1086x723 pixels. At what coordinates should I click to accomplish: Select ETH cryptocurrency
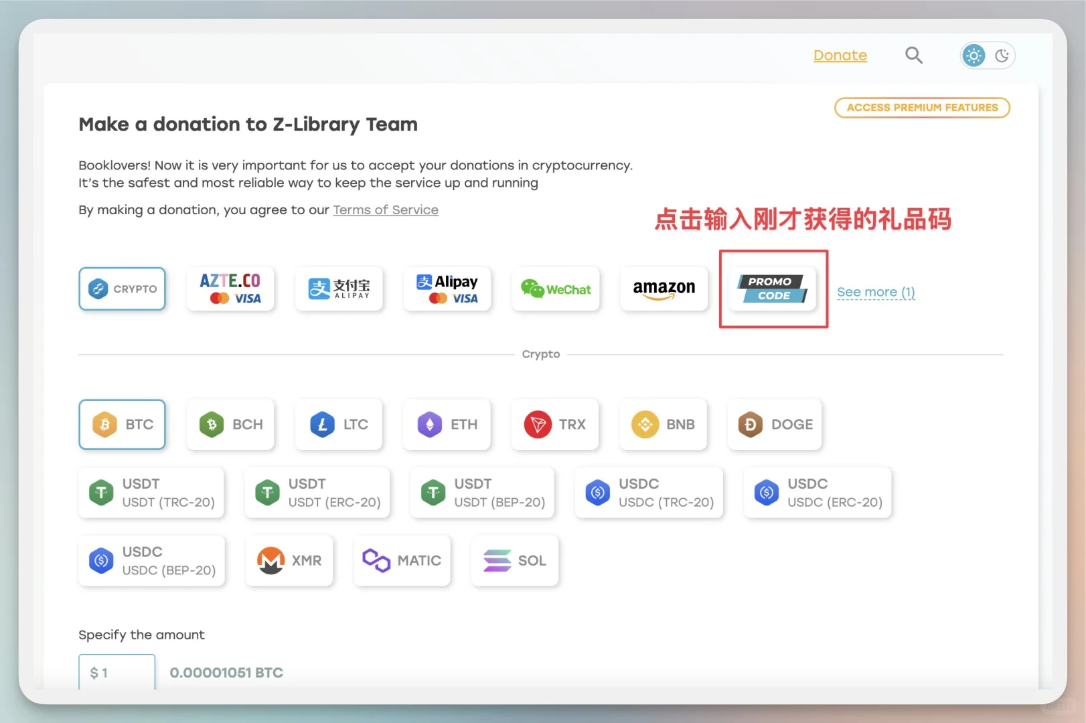tap(447, 424)
